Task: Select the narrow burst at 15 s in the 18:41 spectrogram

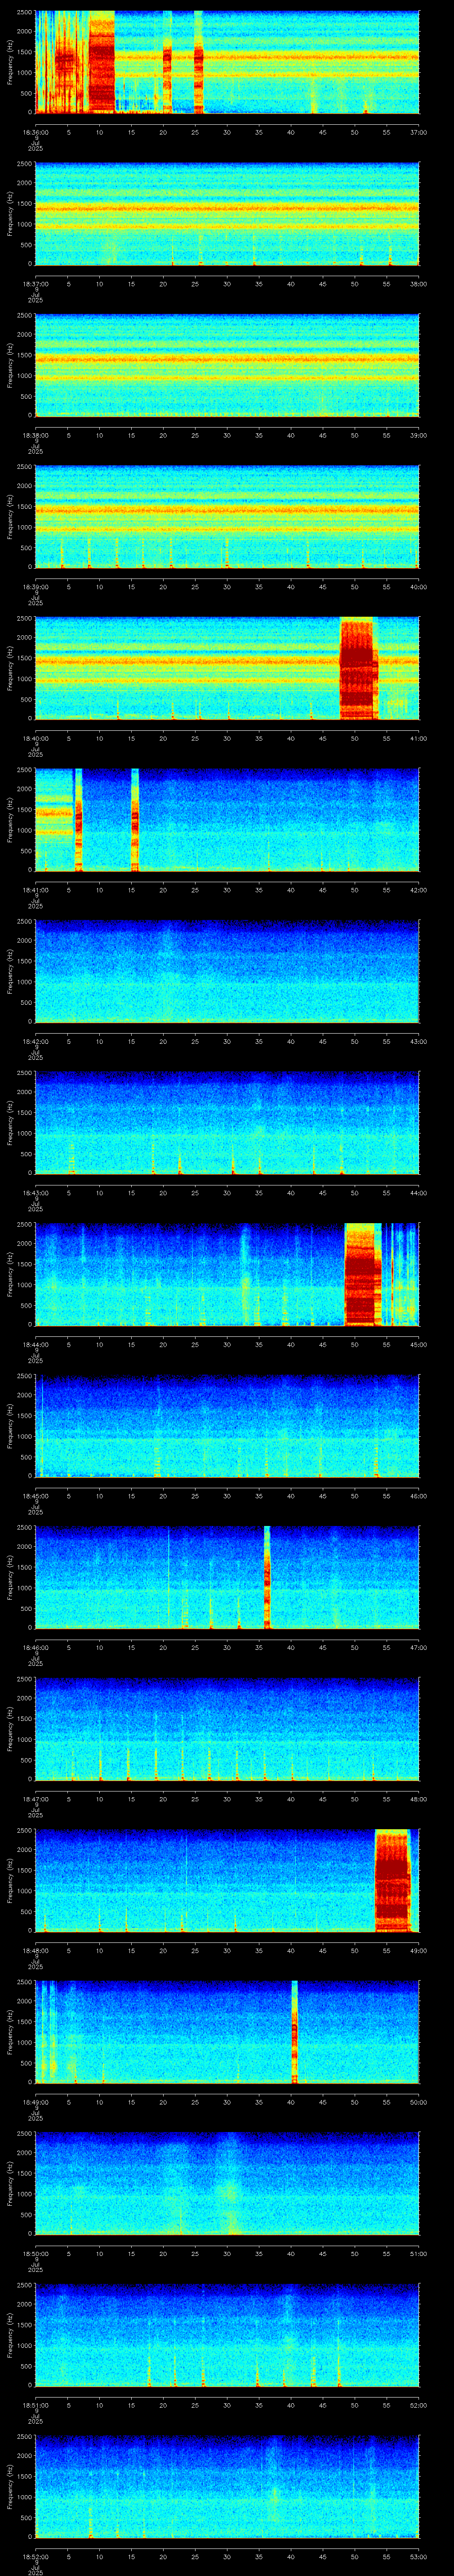Action: pos(135,819)
